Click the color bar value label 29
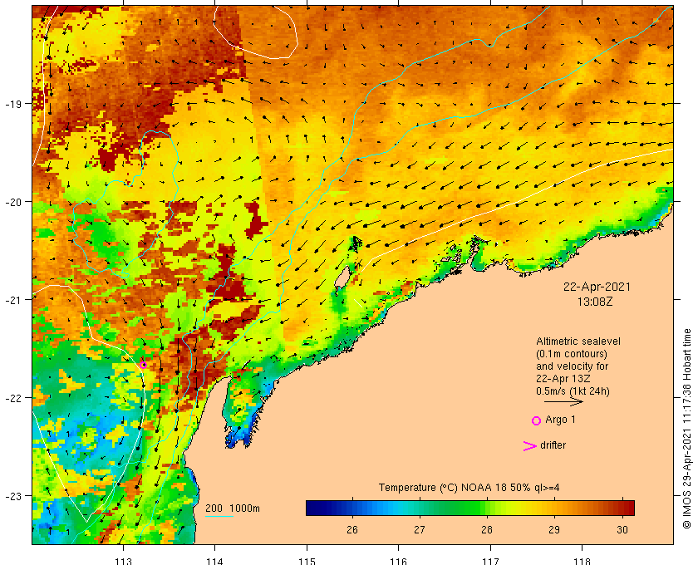Viewport: 698px width, 565px height. click(554, 530)
